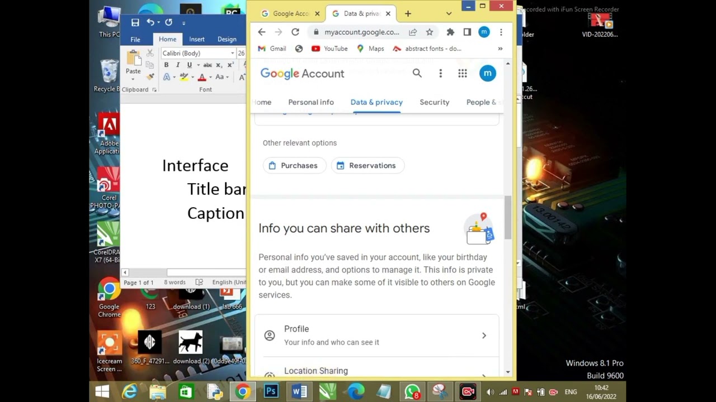Open Text Effects A icon
The width and height of the screenshot is (716, 402).
pos(167,77)
